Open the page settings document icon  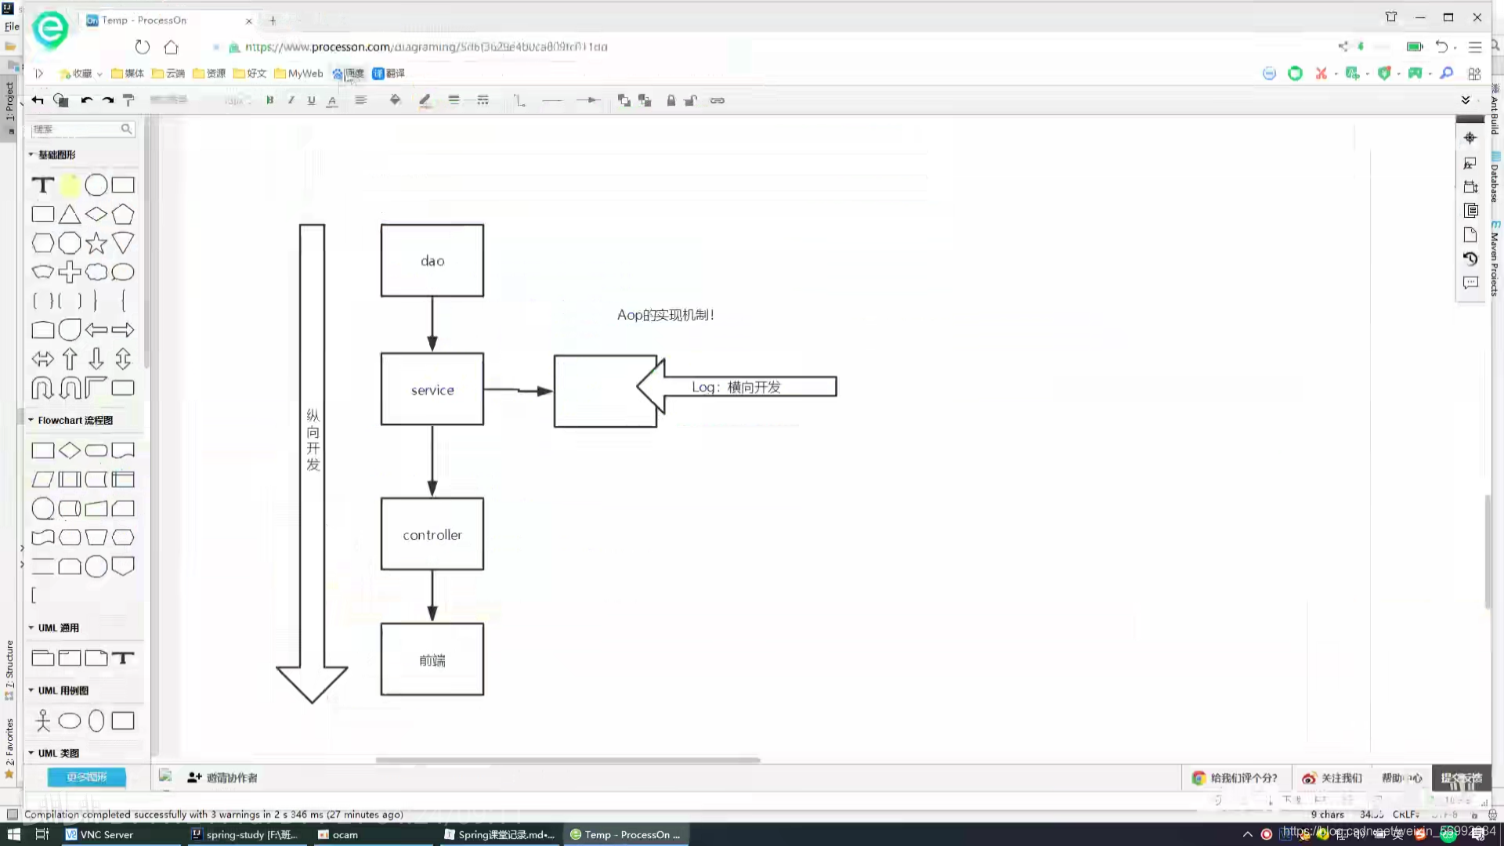click(x=1470, y=235)
